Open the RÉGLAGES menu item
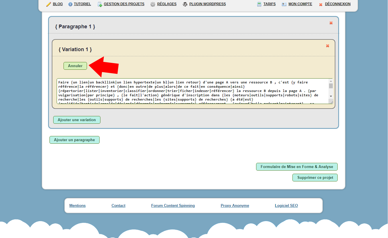The width and height of the screenshot is (388, 238). [x=167, y=4]
